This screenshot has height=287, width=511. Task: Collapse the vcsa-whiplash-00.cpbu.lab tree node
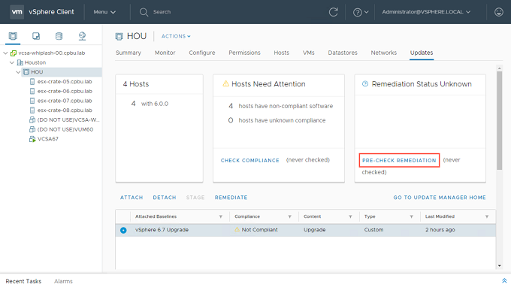tap(5, 53)
